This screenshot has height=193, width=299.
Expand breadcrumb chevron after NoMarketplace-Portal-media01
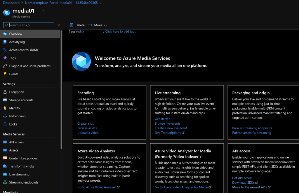coord(100,3)
